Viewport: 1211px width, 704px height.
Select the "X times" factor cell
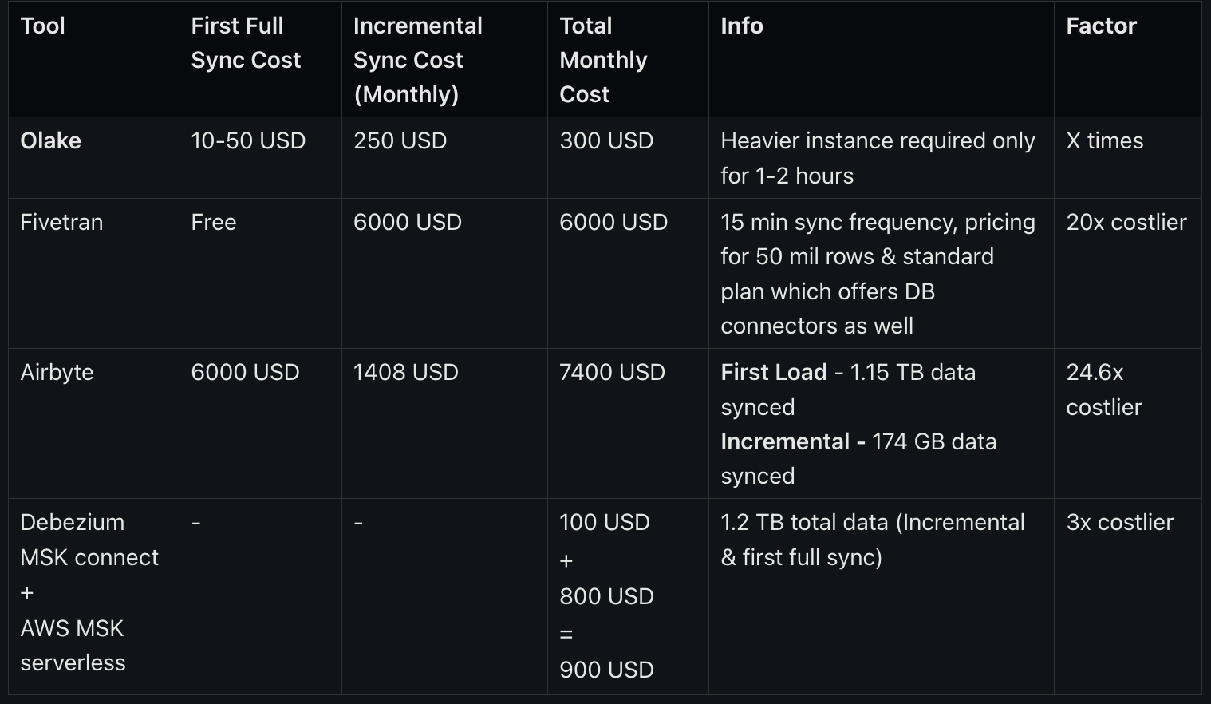[x=1104, y=141]
